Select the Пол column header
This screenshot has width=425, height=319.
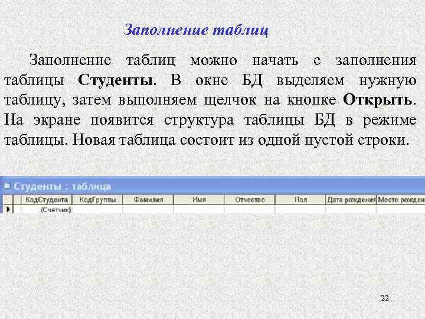point(300,200)
